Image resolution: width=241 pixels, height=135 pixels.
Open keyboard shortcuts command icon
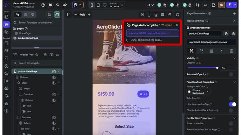50,5
